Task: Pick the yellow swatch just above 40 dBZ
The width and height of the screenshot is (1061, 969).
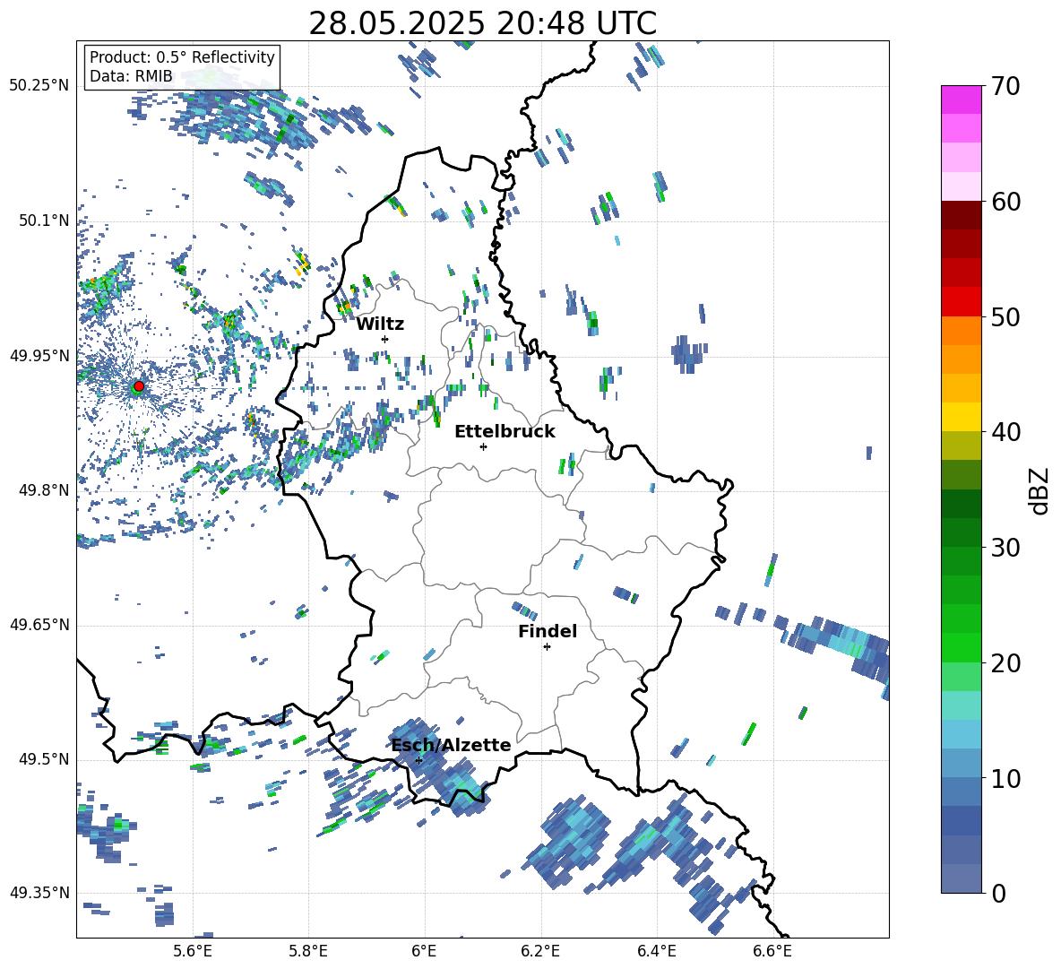Action: point(961,417)
